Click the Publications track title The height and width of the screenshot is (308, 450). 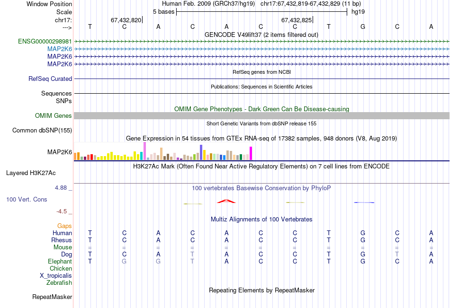[261, 87]
